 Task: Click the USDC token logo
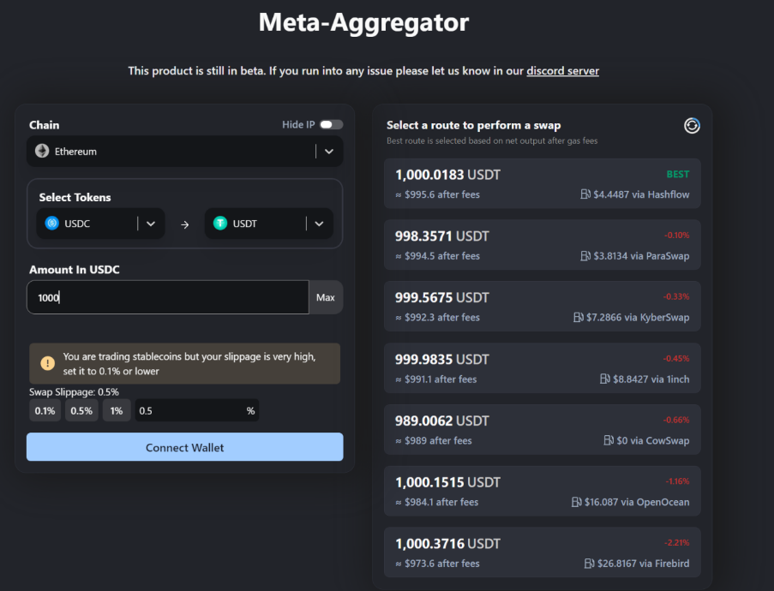coord(51,224)
